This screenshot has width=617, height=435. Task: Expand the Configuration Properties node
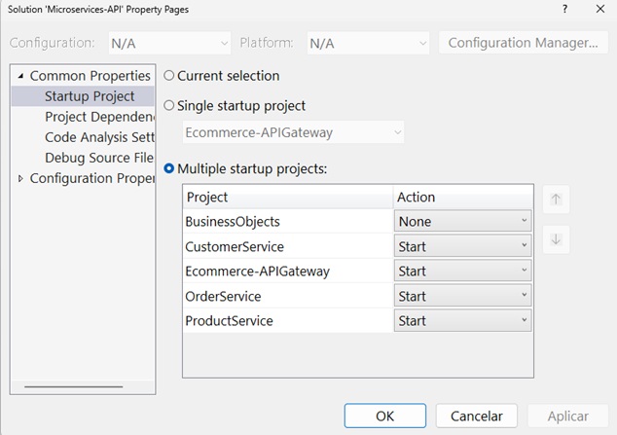coord(21,178)
